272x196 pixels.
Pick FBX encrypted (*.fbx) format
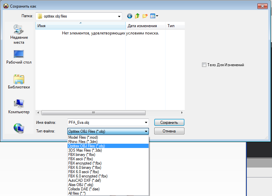tap(108, 163)
